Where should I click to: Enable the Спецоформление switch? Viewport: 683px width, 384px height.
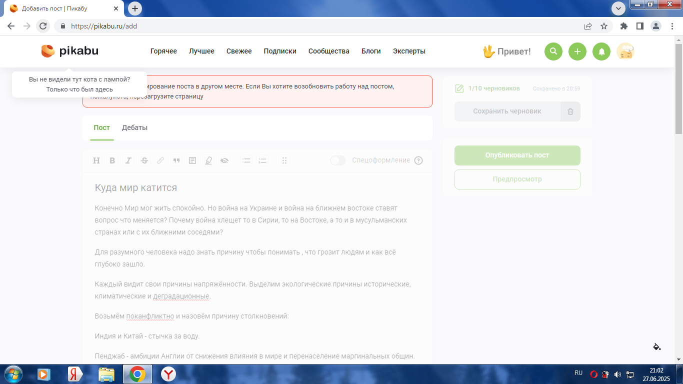click(338, 160)
